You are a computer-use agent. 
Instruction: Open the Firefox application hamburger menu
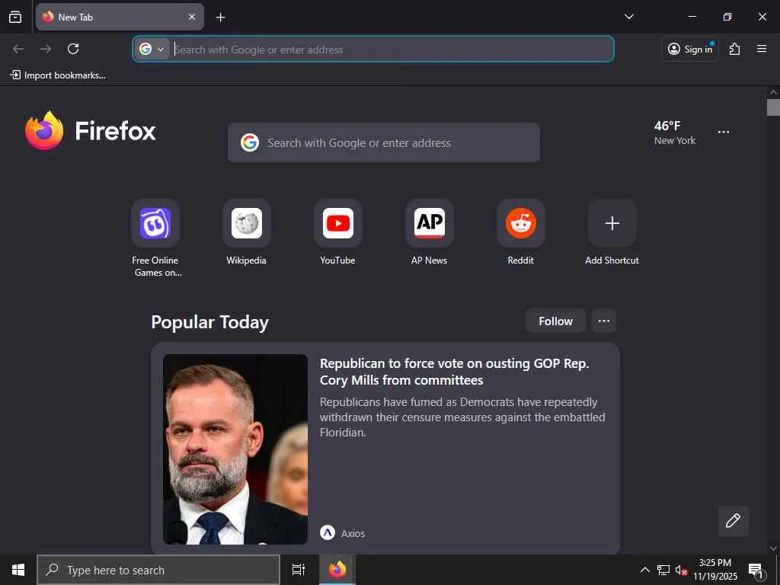(x=762, y=49)
